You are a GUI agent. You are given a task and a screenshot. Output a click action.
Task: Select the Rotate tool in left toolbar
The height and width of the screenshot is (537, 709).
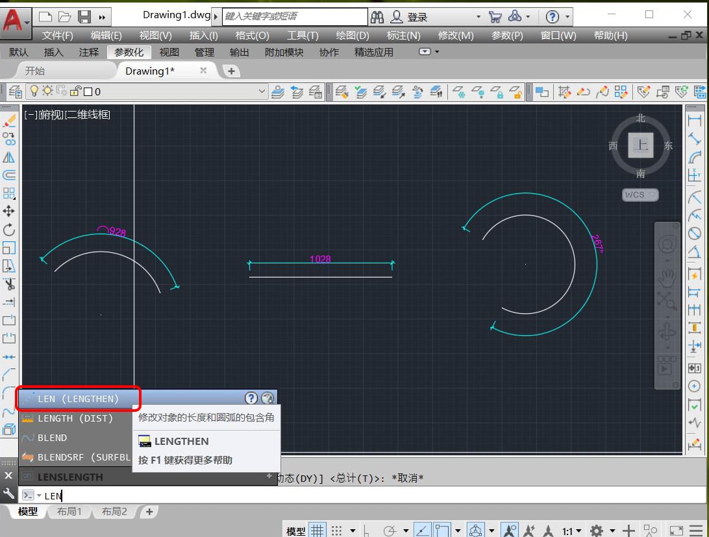(8, 230)
